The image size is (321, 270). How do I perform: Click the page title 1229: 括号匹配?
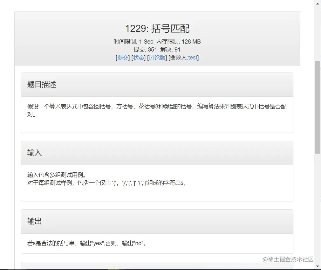pos(157,29)
